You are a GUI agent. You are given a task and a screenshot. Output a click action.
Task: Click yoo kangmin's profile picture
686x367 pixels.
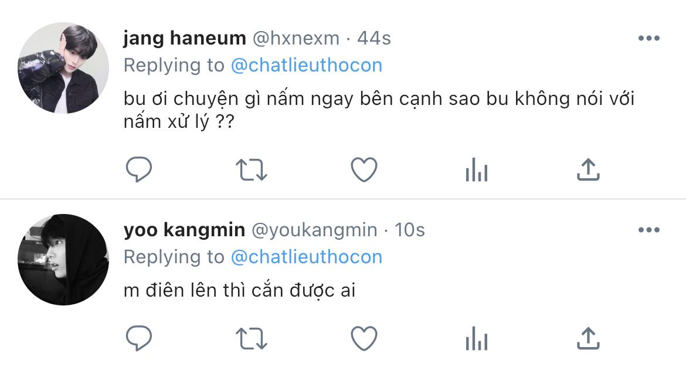63,260
